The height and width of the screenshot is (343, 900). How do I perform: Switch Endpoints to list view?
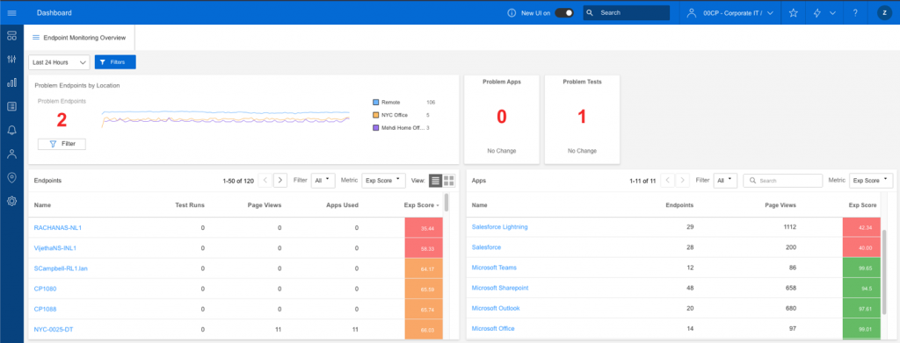coord(436,181)
